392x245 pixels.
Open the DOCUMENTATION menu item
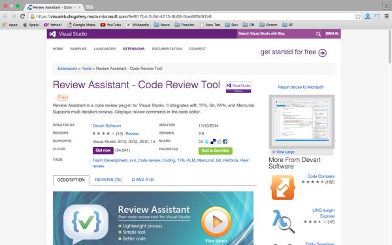click(x=167, y=49)
